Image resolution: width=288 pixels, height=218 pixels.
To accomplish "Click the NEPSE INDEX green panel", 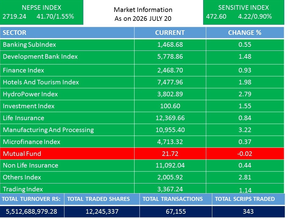I will (x=42, y=12).
